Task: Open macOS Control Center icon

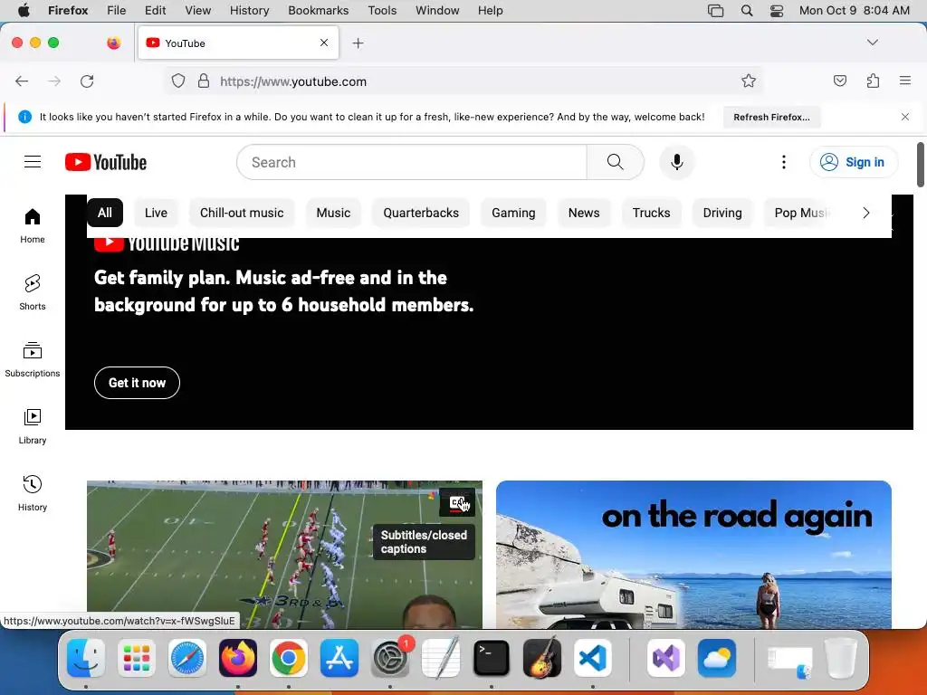Action: 776,10
